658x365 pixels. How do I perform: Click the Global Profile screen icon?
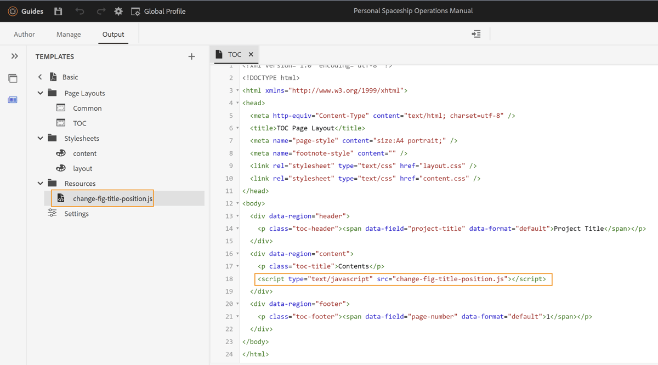pyautogui.click(x=134, y=11)
